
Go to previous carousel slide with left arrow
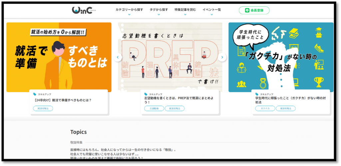click(x=117, y=57)
